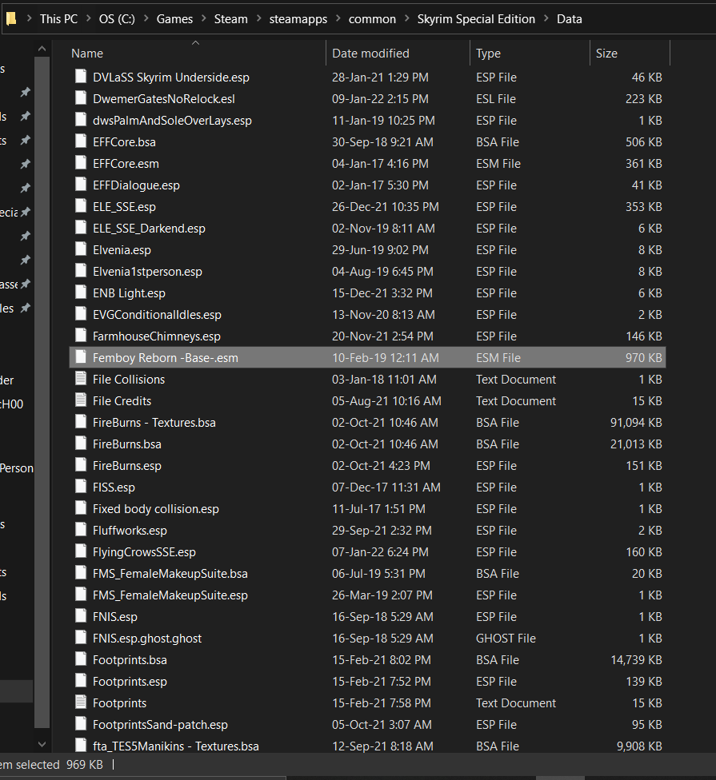The height and width of the screenshot is (780, 716).
Task: Click the 07-Jan-22 6:24 PM date cell
Action: pos(381,552)
